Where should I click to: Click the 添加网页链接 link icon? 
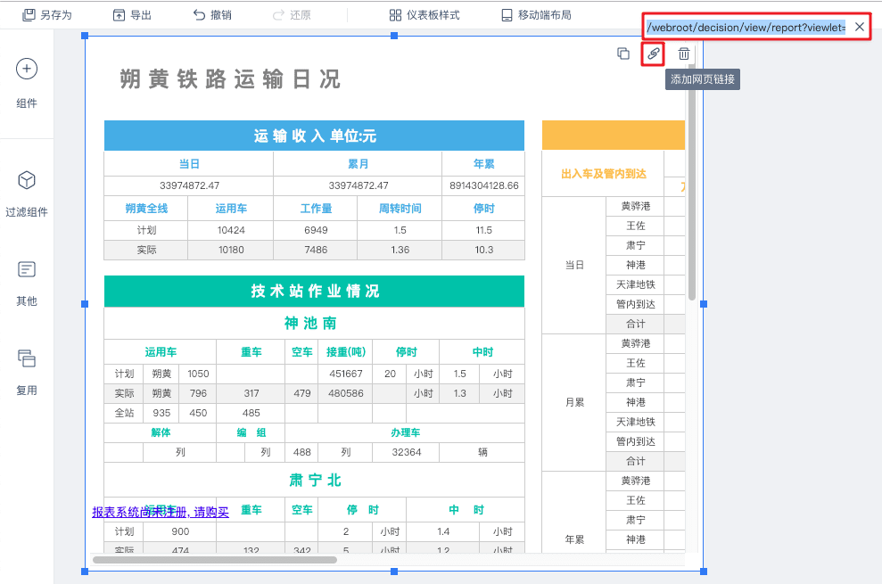click(x=653, y=53)
